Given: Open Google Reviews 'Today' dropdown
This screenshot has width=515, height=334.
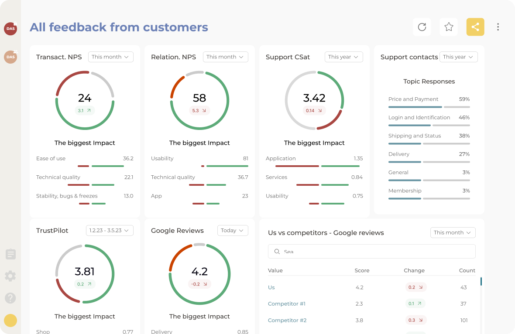Looking at the screenshot, I should click(x=233, y=230).
